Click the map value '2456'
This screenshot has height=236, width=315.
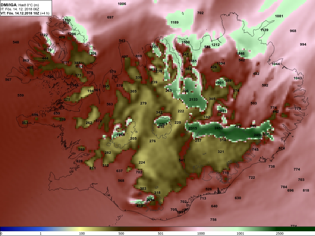[x=258, y=135]
